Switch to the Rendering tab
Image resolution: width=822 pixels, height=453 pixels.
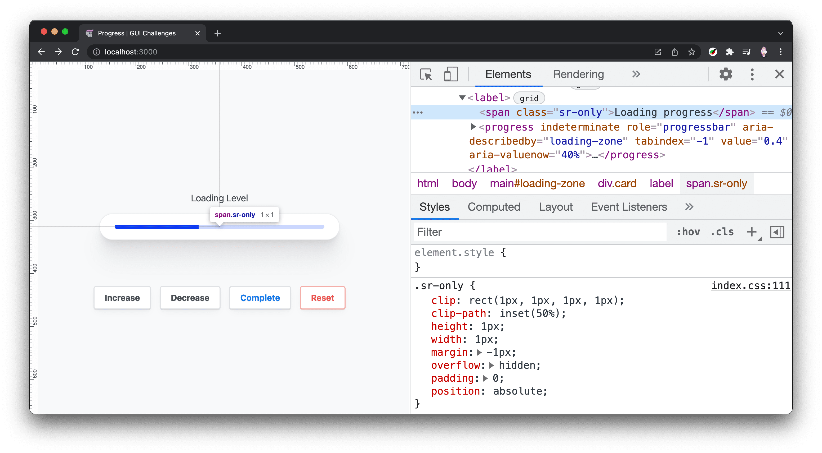pos(578,74)
